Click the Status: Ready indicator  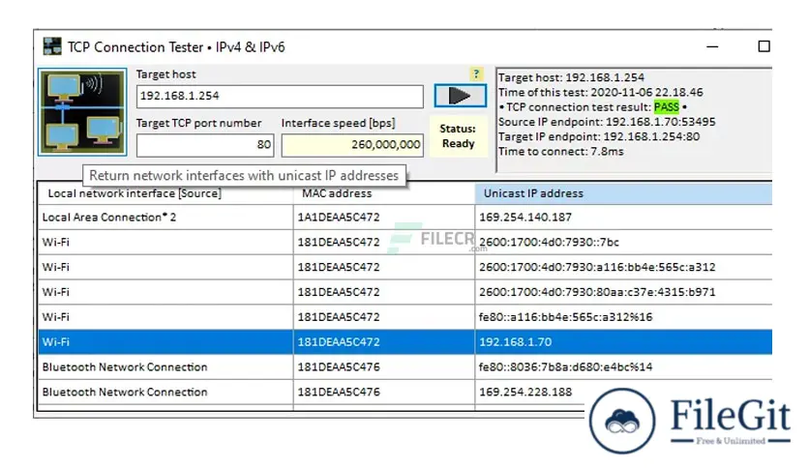coord(458,136)
